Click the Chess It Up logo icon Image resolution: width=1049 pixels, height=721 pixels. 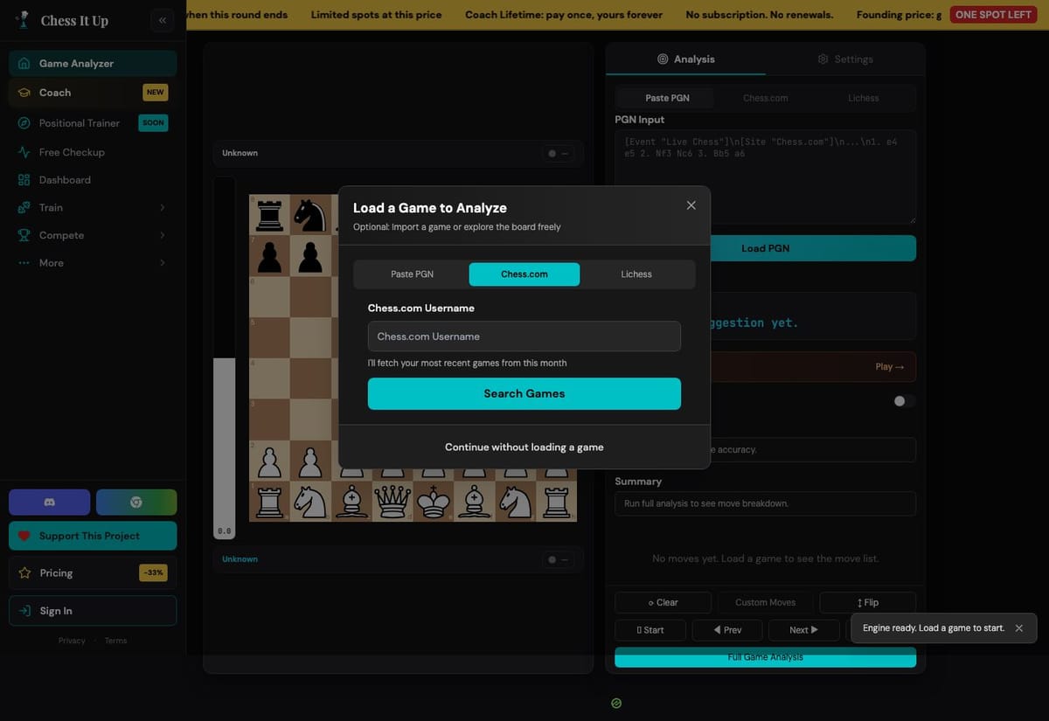(x=23, y=19)
